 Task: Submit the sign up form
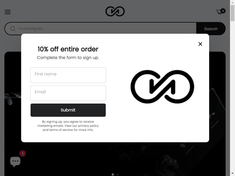(68, 110)
